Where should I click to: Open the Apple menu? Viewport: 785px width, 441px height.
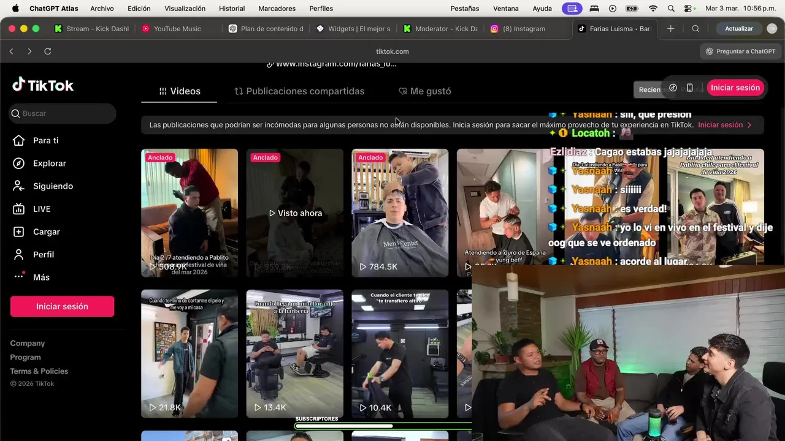[15, 9]
